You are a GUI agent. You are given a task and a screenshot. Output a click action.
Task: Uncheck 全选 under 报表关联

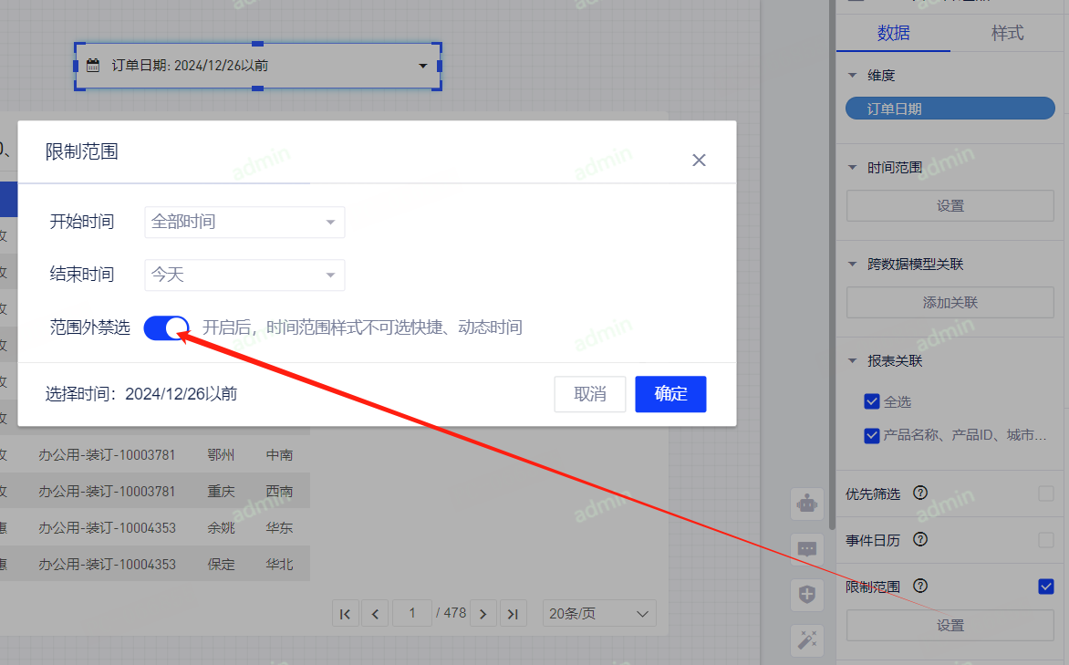click(871, 401)
